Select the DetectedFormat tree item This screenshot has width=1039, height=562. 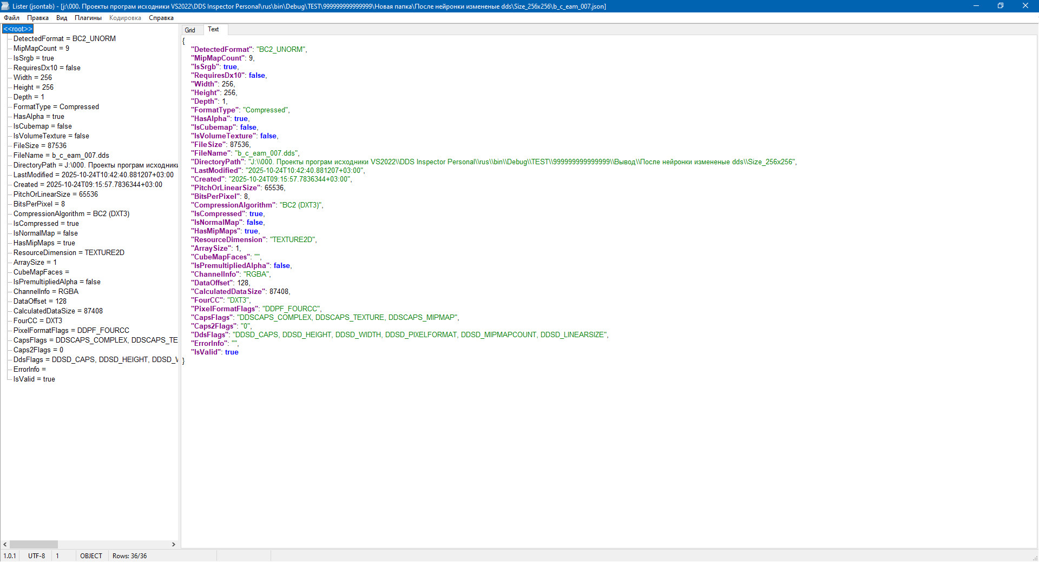64,39
